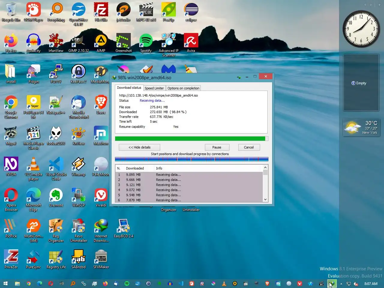The width and height of the screenshot is (384, 288).
Task: Open File Explorer from the taskbar
Action: pos(17,283)
